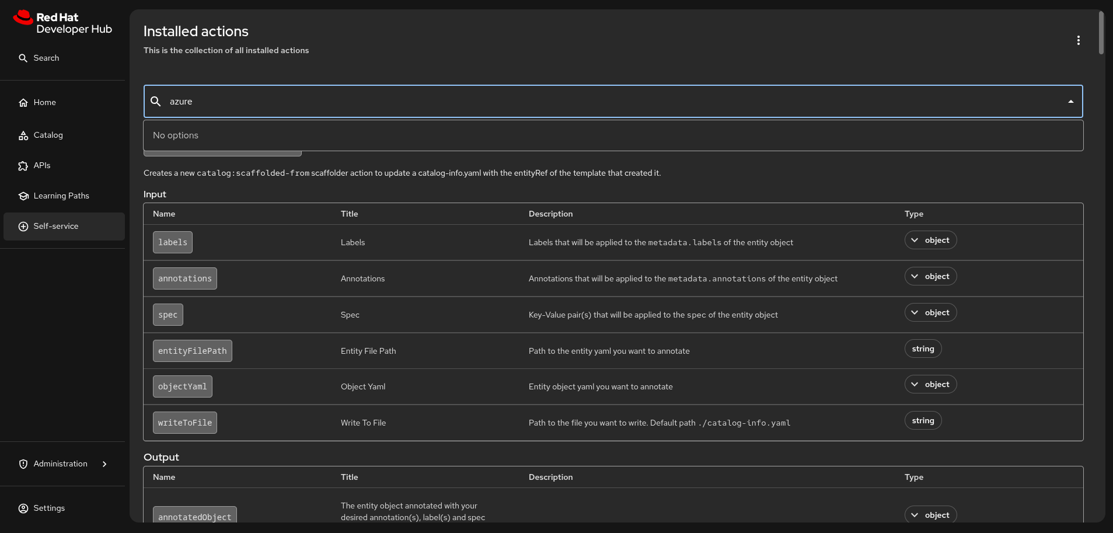Click the Catalog shapes icon
The width and height of the screenshot is (1113, 533).
point(23,135)
